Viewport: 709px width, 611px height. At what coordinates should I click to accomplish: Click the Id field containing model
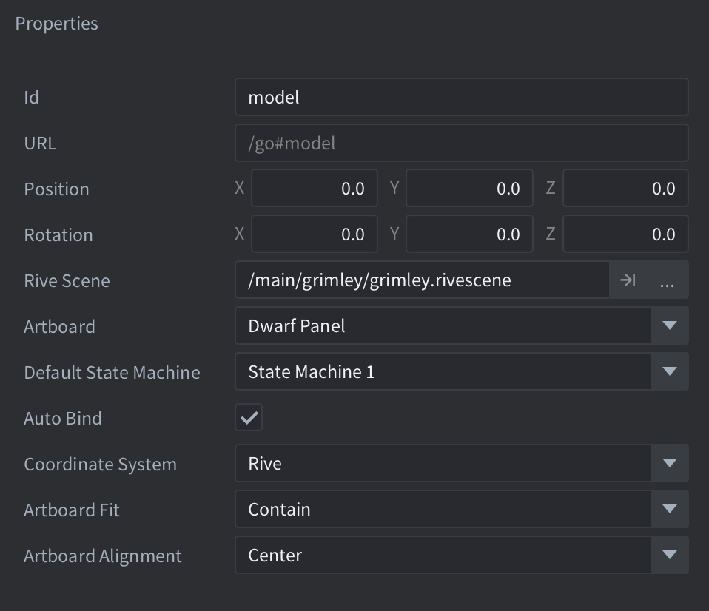pyautogui.click(x=461, y=97)
